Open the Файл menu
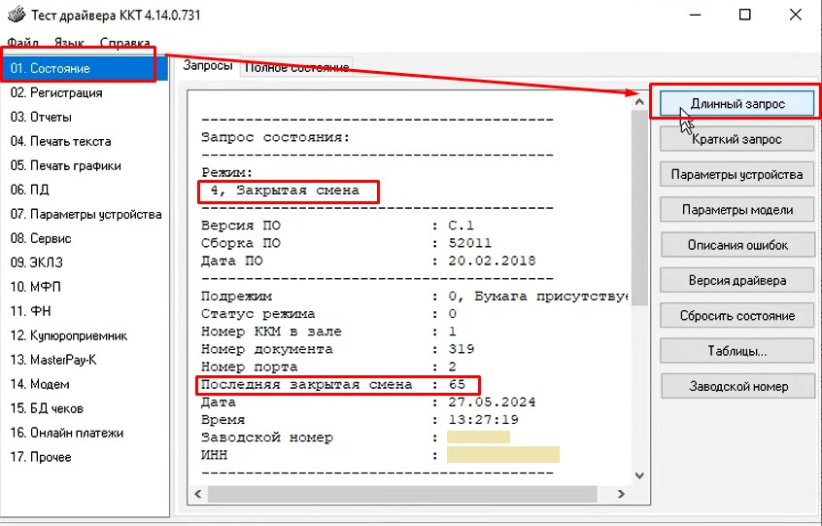822x526 pixels. [22, 43]
